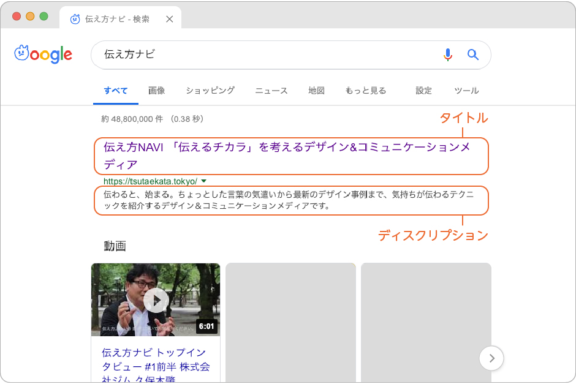
Task: Click the cat favicon in the browser tab
Action: [x=75, y=19]
